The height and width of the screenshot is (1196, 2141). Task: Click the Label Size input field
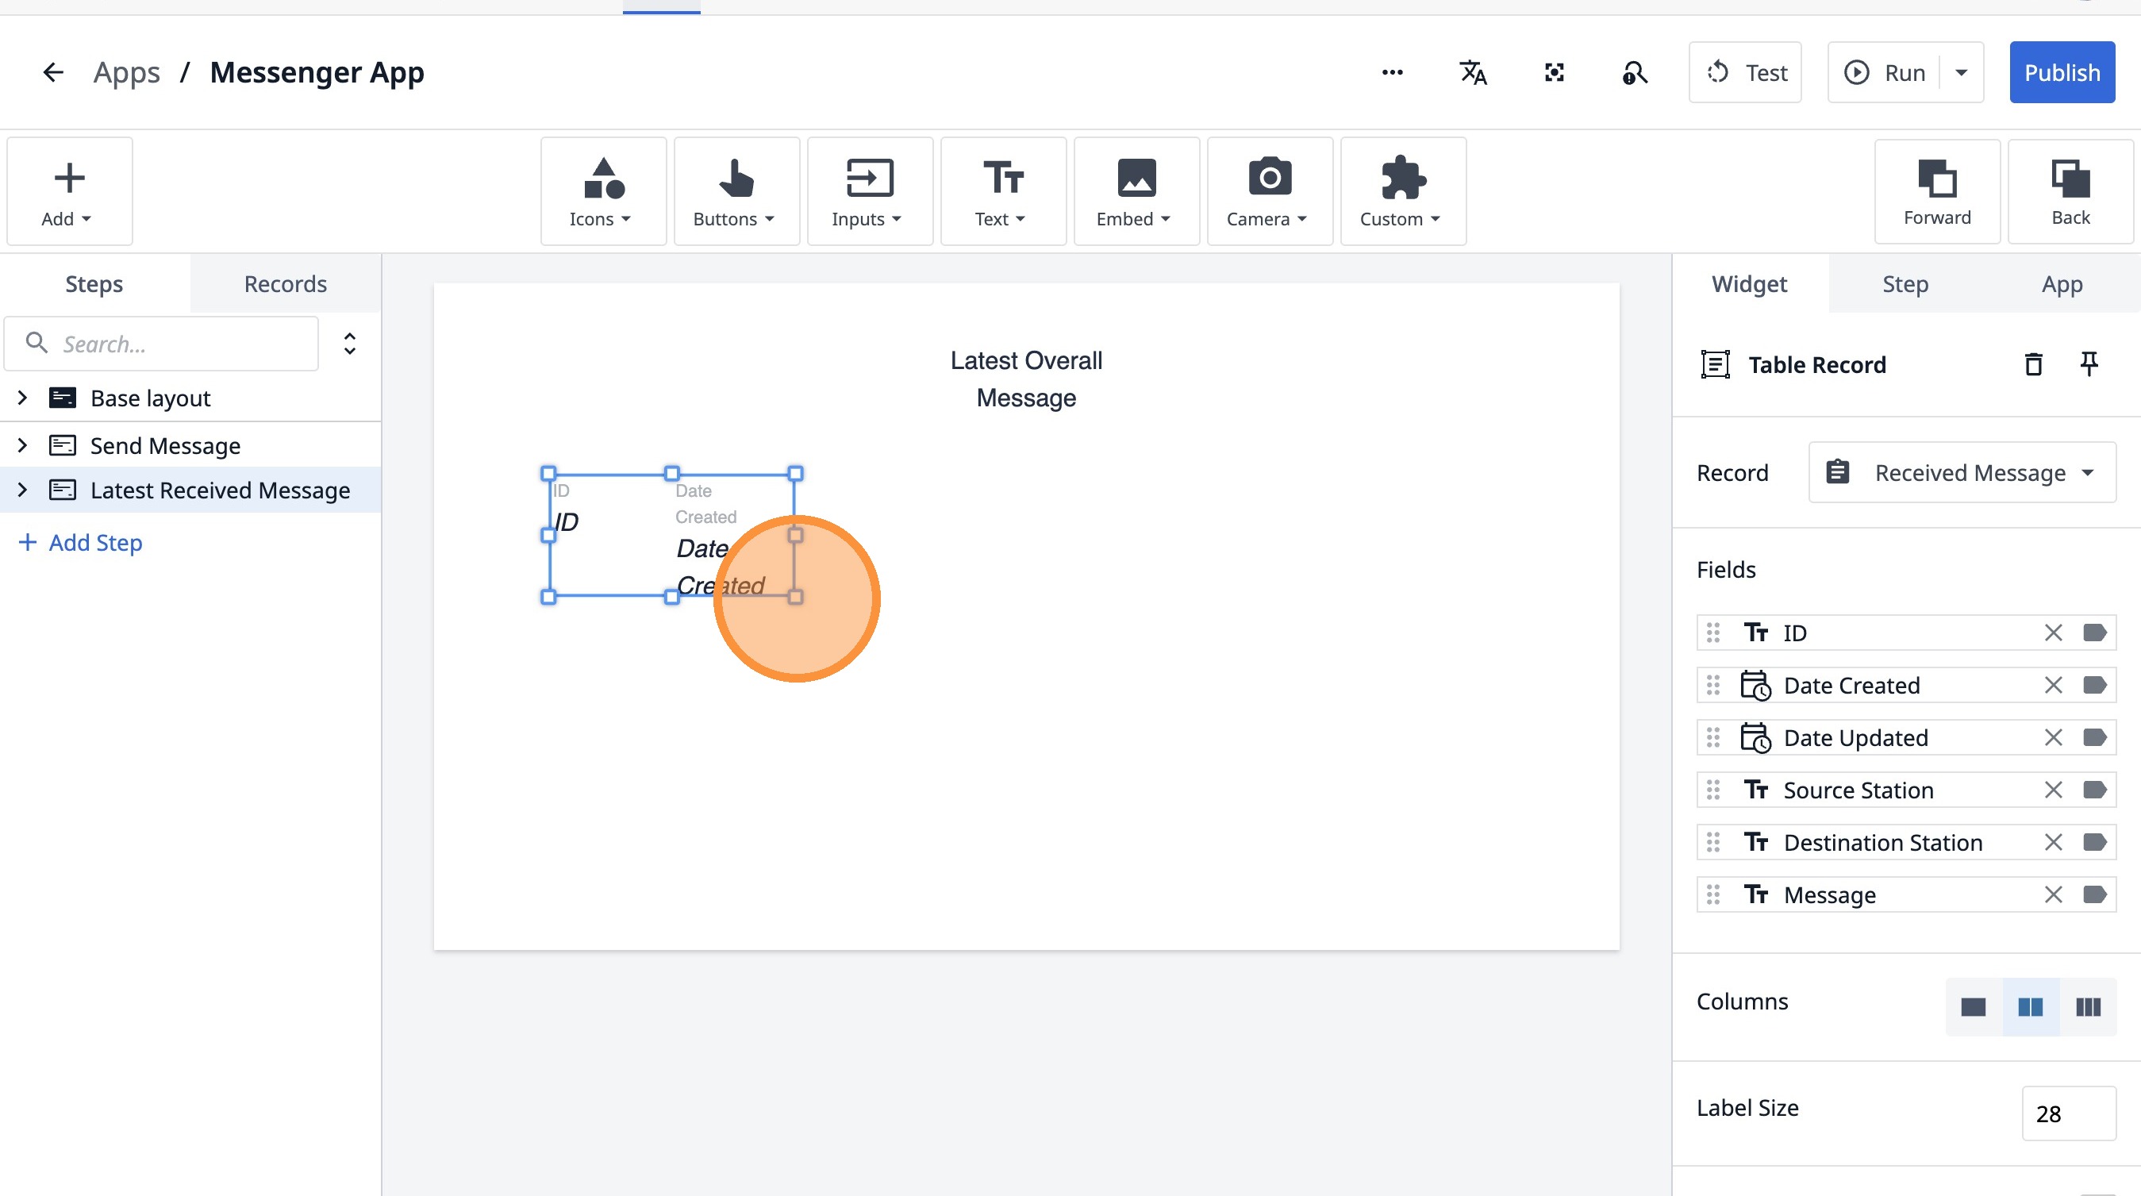click(x=2068, y=1113)
